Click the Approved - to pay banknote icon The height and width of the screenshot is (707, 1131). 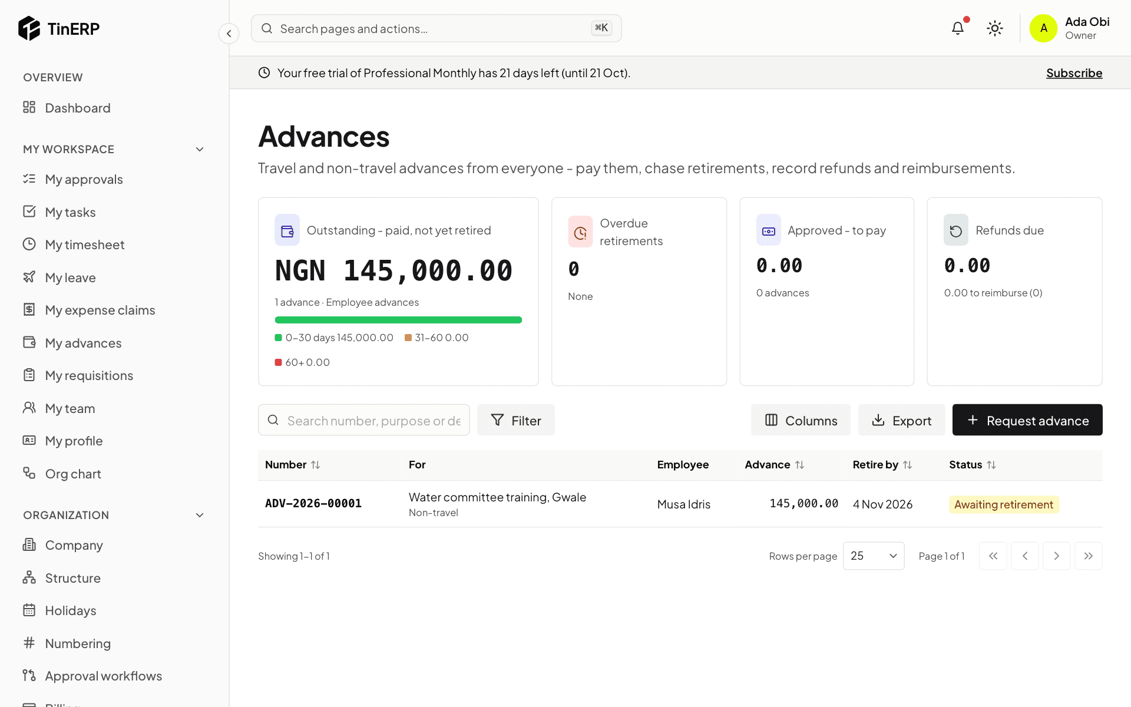pos(769,230)
